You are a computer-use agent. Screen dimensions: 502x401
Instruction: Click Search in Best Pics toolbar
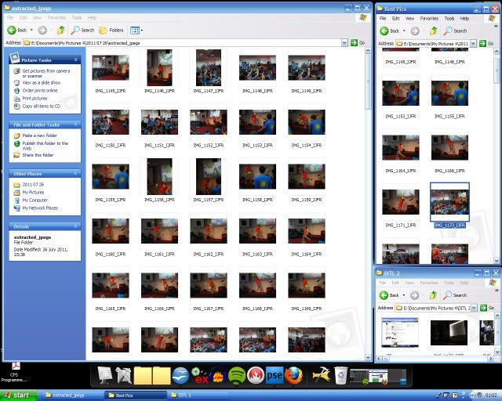455,31
